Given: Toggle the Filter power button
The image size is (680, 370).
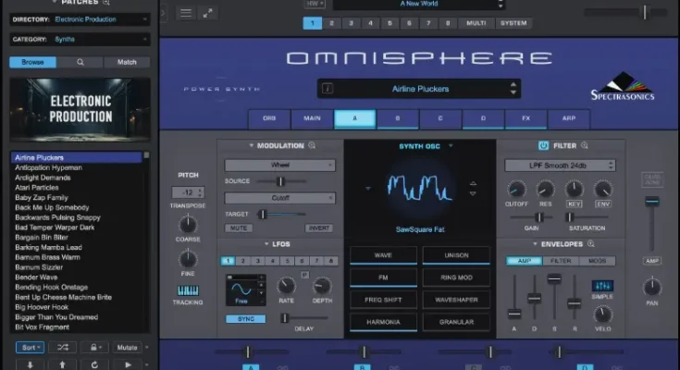Looking at the screenshot, I should point(543,145).
